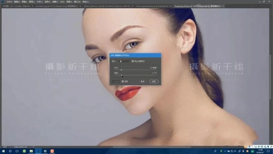Viewport: 273px width, 154px height.
Task: Click the 17 % amount value
Action: click(x=154, y=73)
